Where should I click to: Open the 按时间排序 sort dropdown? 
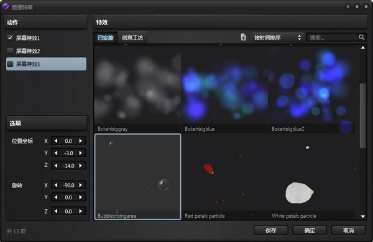[x=278, y=37]
